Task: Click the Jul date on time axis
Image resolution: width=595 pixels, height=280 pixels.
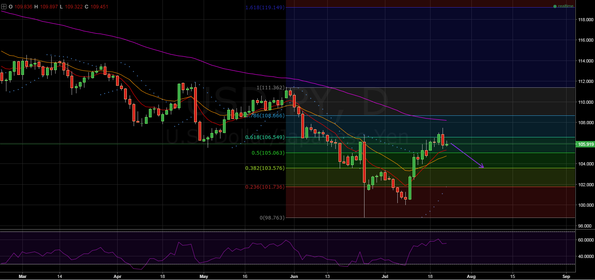Action: [385, 276]
